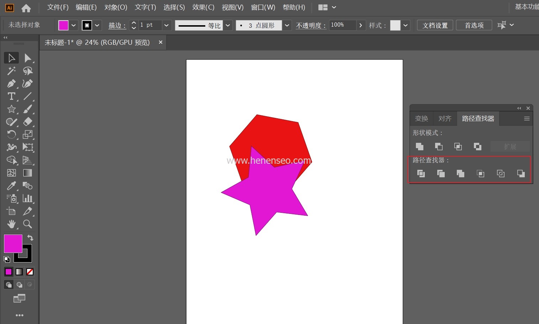Open the 窗口(W) menu
539x324 pixels.
point(263,7)
